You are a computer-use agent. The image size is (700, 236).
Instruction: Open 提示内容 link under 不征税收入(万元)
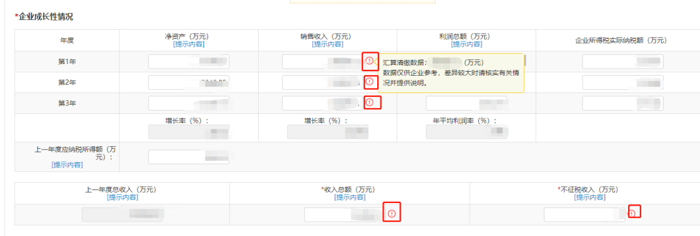point(590,197)
